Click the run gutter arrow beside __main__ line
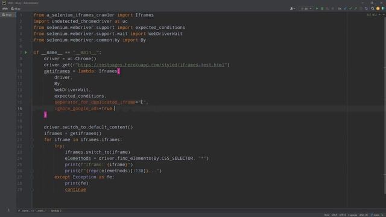 26,52
